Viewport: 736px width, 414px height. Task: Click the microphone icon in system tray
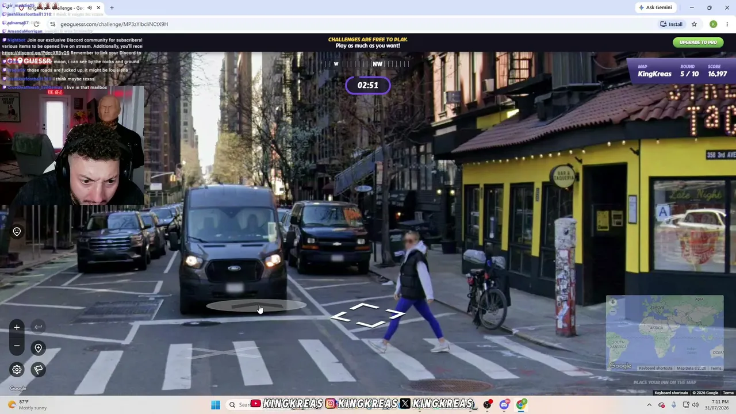pos(673,405)
